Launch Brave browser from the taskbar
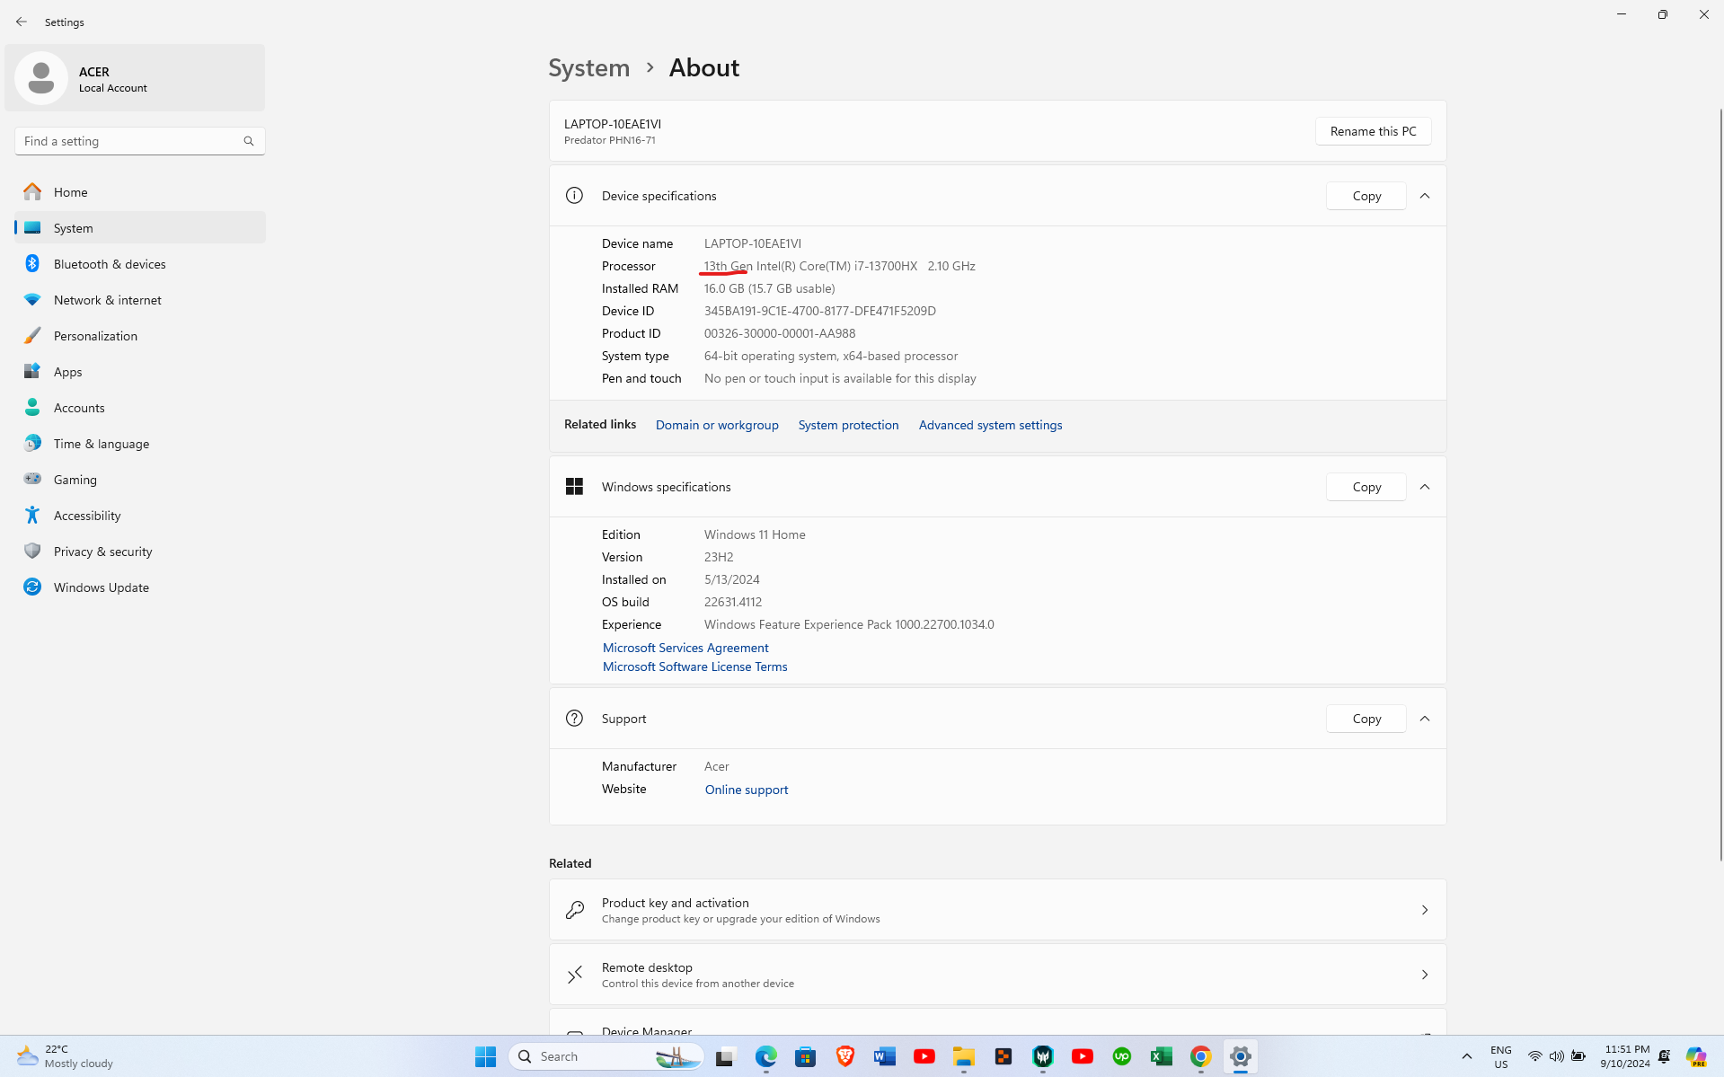 [x=844, y=1056]
